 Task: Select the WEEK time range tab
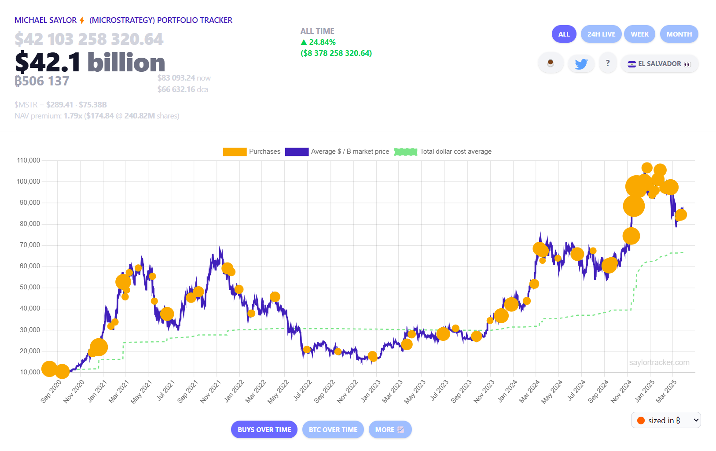[x=639, y=34]
